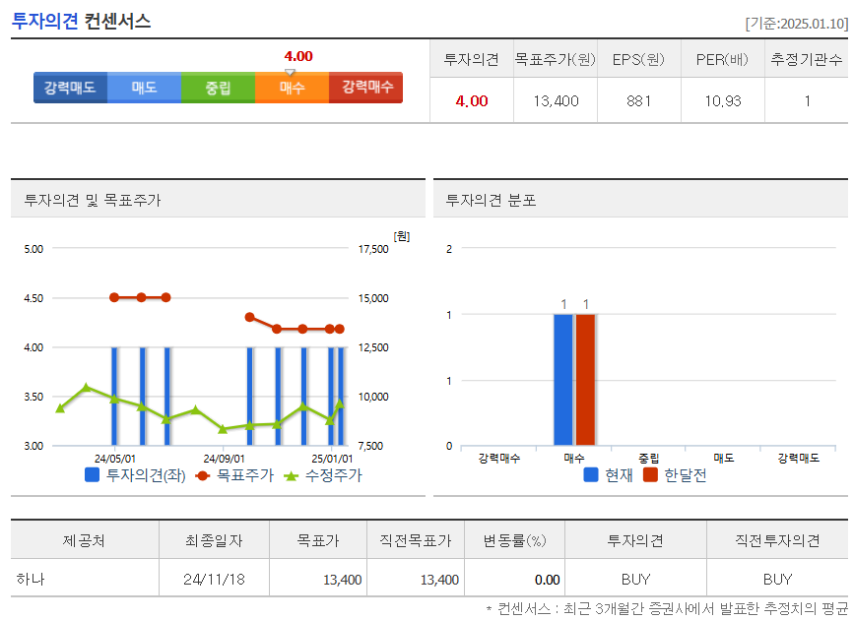854x620 pixels.
Task: Click the 17,500 right-axis label
Action: tap(373, 249)
